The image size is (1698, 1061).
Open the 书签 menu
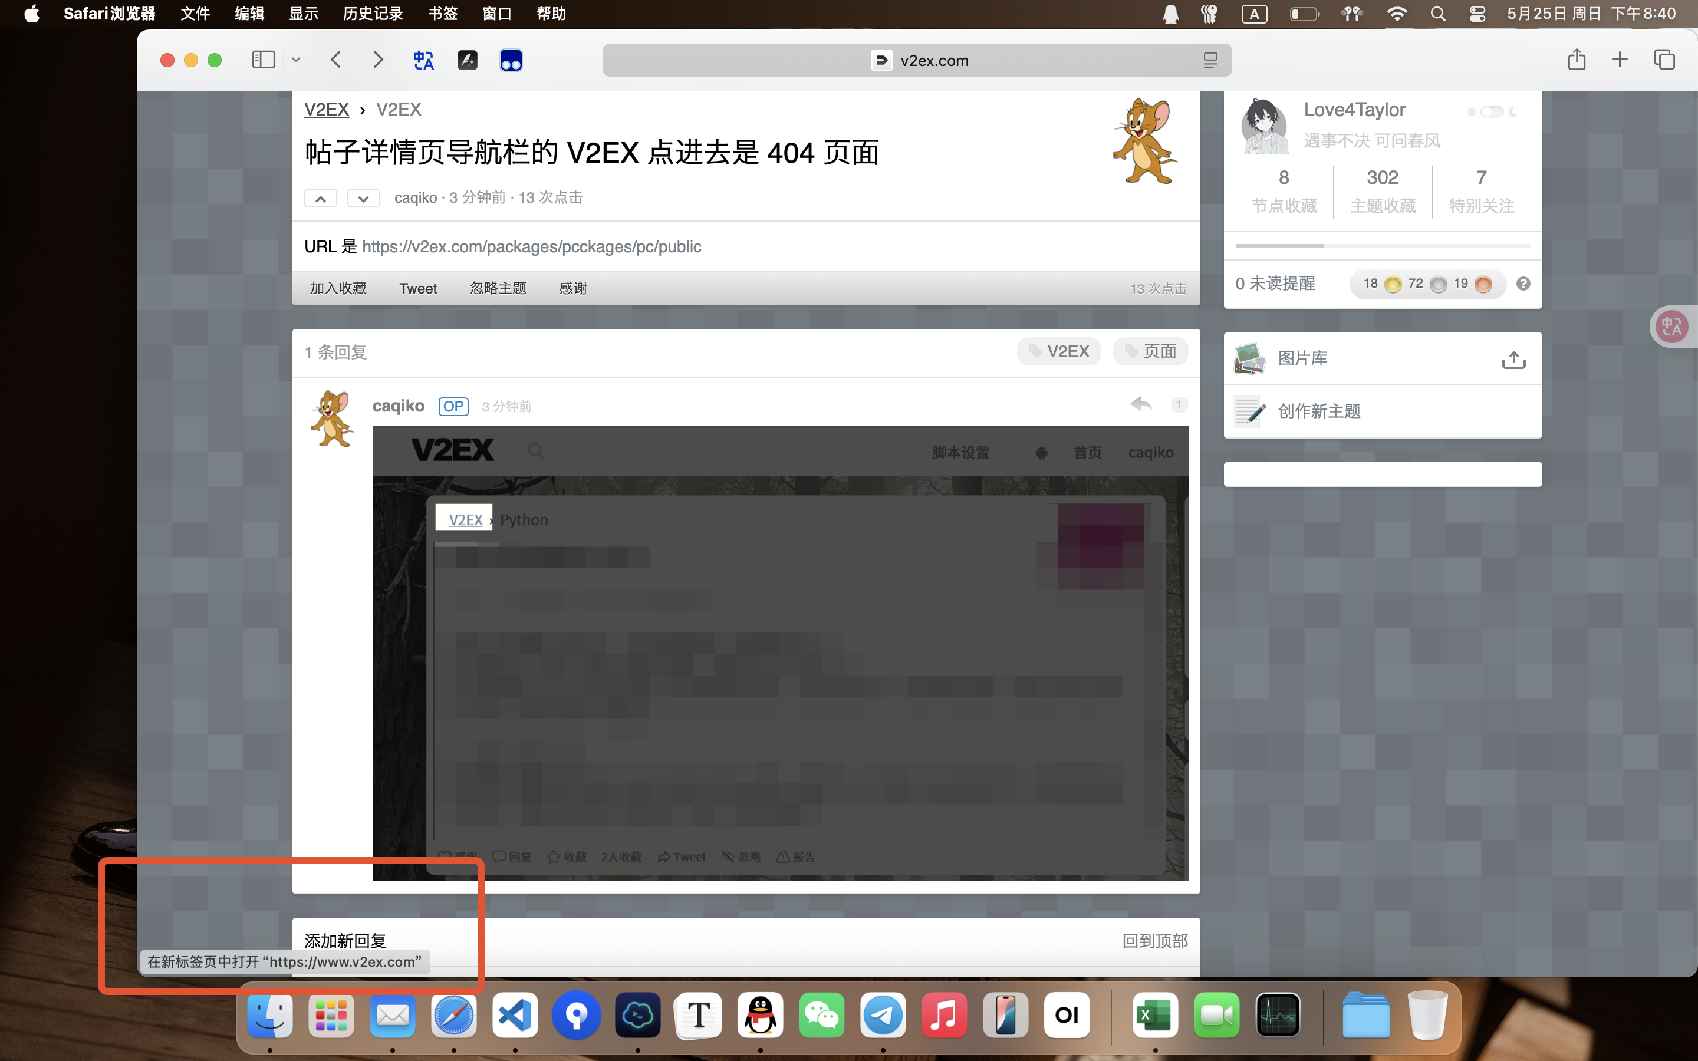443,14
